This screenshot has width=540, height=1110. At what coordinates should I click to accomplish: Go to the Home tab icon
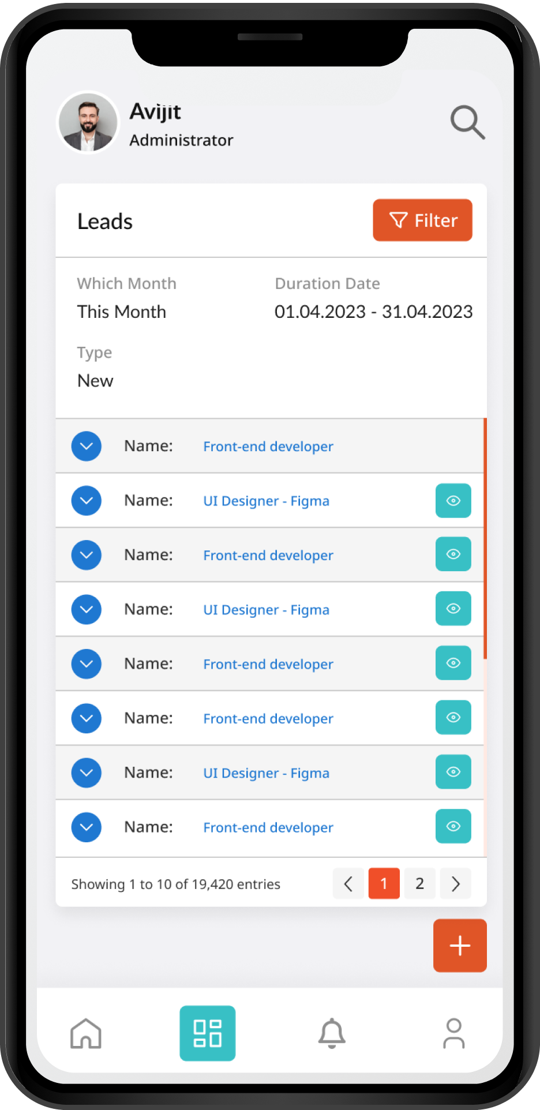tap(86, 1033)
